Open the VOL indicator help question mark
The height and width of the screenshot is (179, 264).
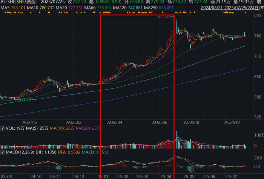tap(3, 128)
